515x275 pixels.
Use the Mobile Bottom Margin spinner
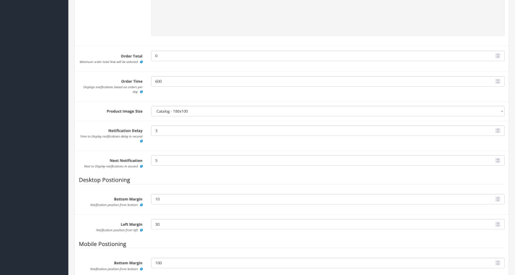pyautogui.click(x=498, y=263)
